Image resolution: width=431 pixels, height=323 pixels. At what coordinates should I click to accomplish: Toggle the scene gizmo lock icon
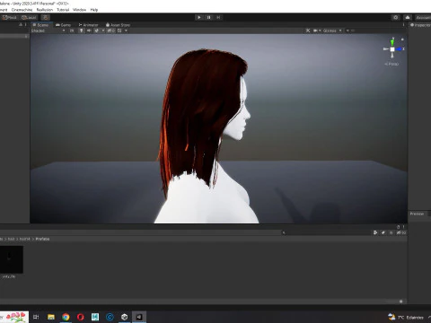tap(402, 39)
